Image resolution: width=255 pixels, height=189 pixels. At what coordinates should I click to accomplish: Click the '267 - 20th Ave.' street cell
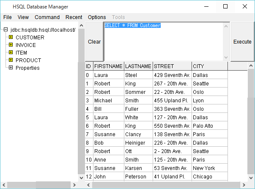(173, 83)
